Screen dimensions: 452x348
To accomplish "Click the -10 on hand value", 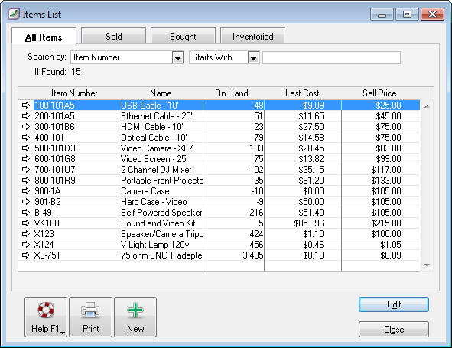I will (258, 191).
